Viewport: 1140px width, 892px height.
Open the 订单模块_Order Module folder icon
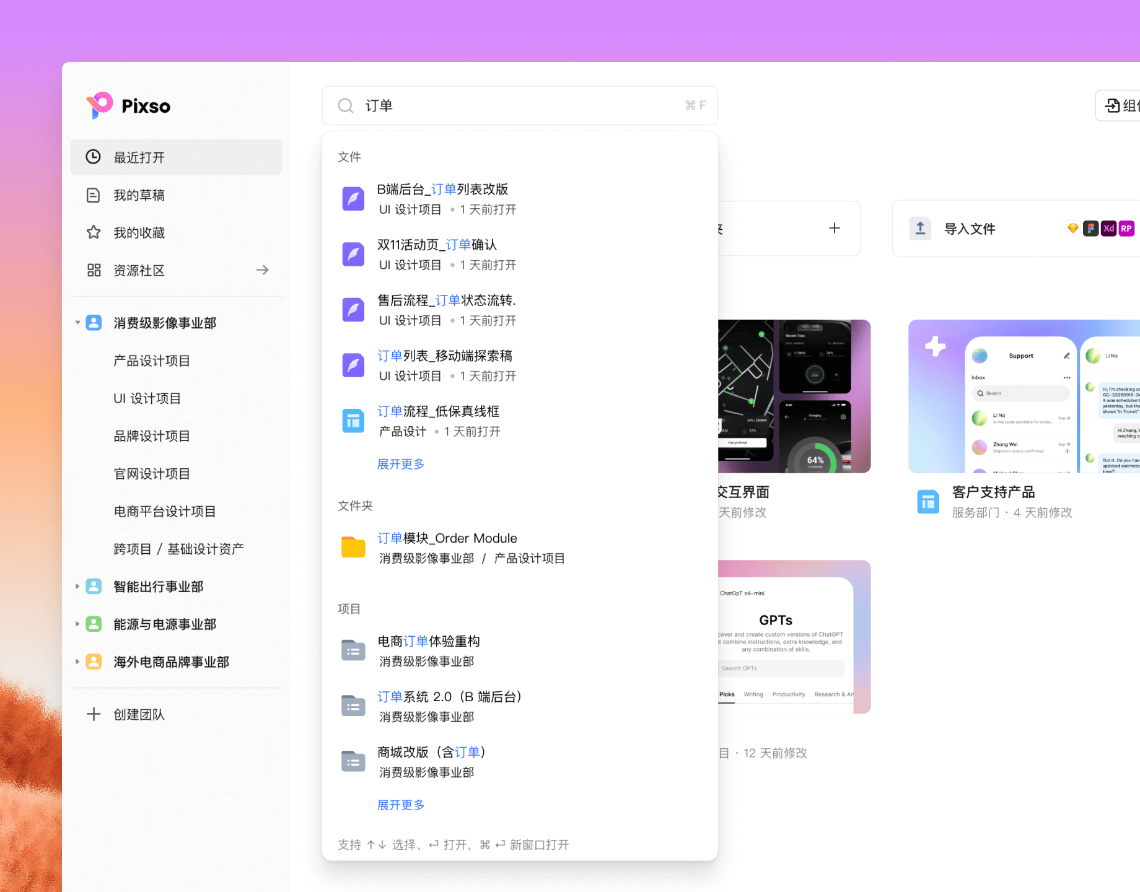(353, 546)
